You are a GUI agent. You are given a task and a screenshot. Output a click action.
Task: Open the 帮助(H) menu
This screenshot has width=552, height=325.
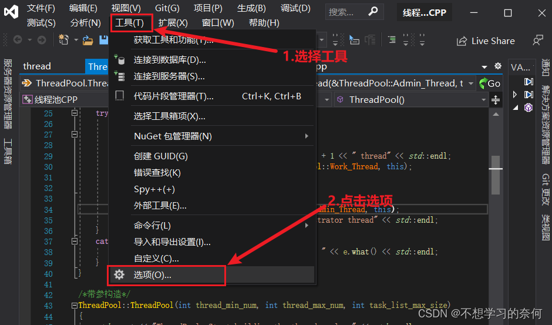[264, 23]
